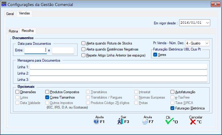Select the Recolha sub-tab
Image resolution: width=222 pixels, height=135 pixels.
(x=28, y=31)
